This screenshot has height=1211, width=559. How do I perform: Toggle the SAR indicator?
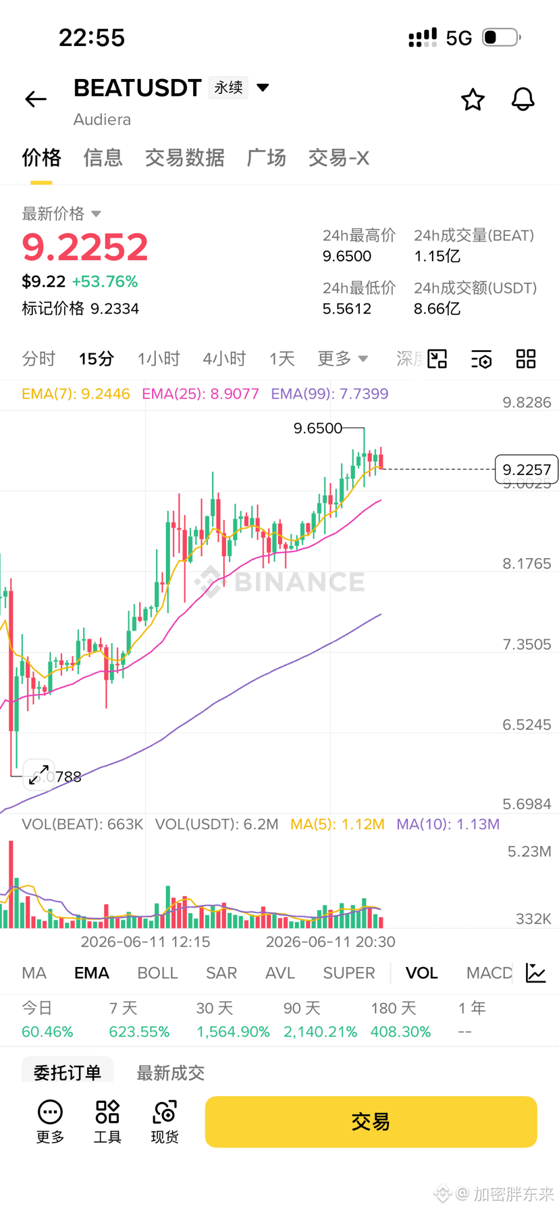pyautogui.click(x=221, y=973)
